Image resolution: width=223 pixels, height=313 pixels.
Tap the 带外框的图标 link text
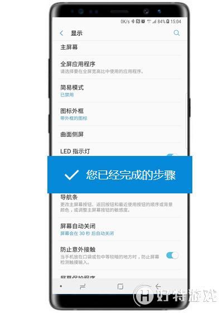tap(74, 118)
